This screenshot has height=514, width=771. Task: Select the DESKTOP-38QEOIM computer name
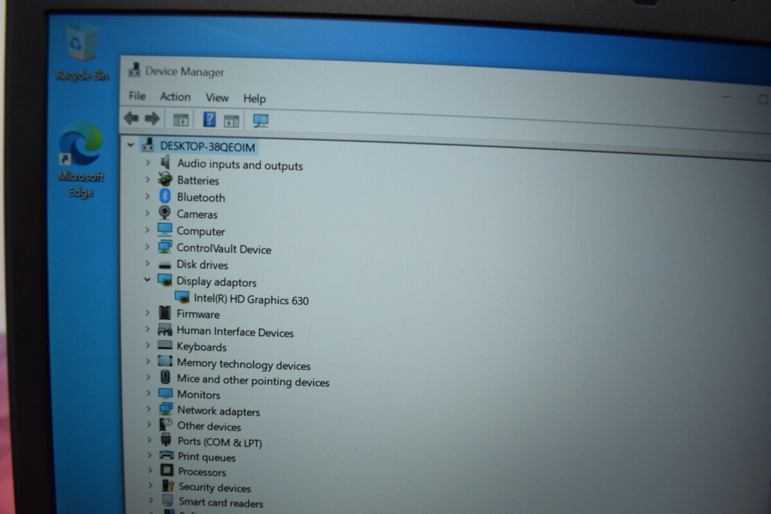[x=208, y=146]
